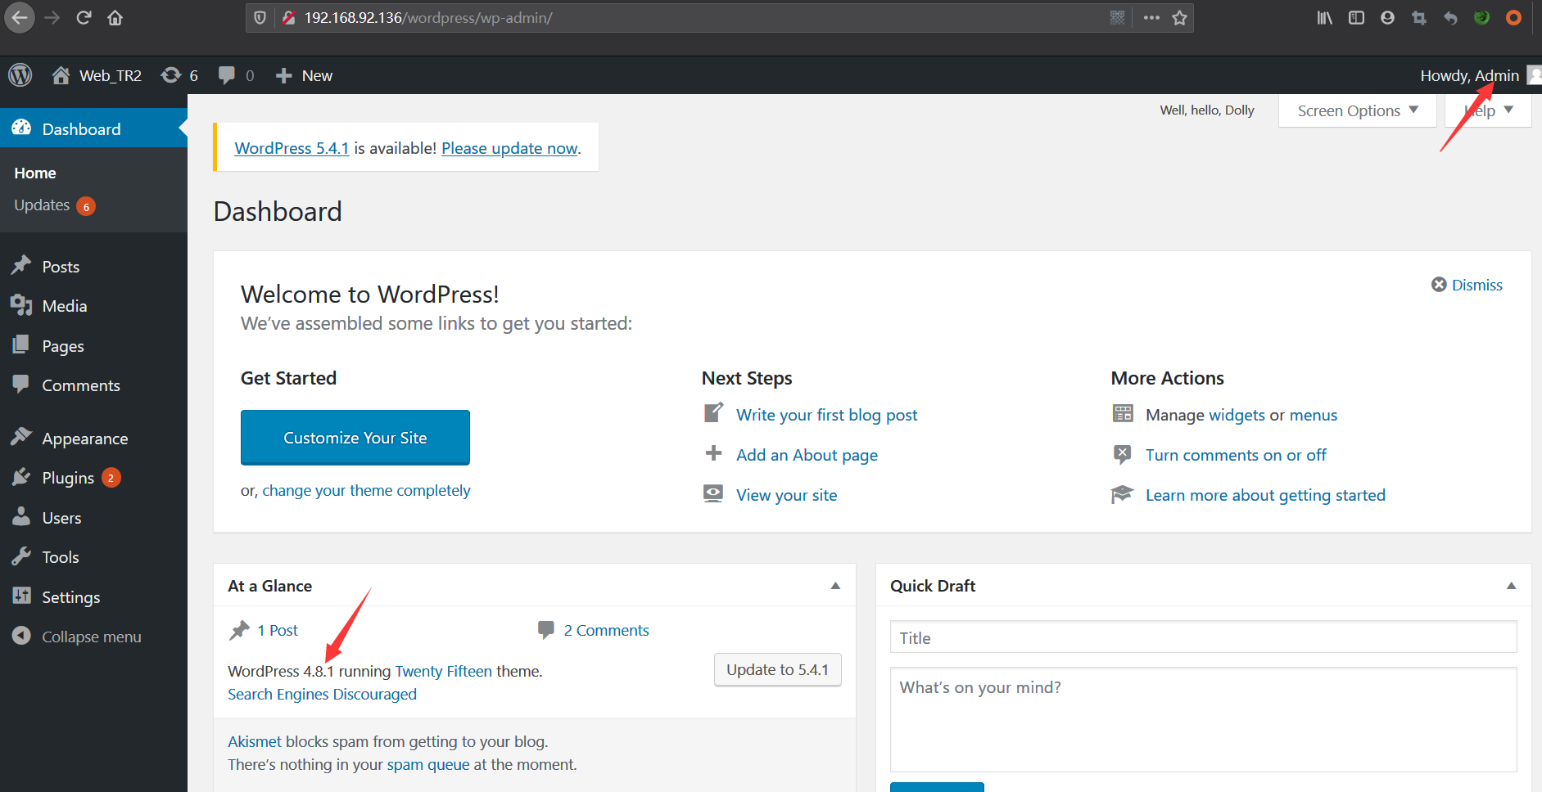
Task: Click the Turn comments on or off link
Action: pyautogui.click(x=1236, y=455)
